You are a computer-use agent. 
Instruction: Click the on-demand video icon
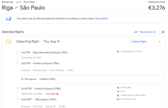[x=118, y=99]
